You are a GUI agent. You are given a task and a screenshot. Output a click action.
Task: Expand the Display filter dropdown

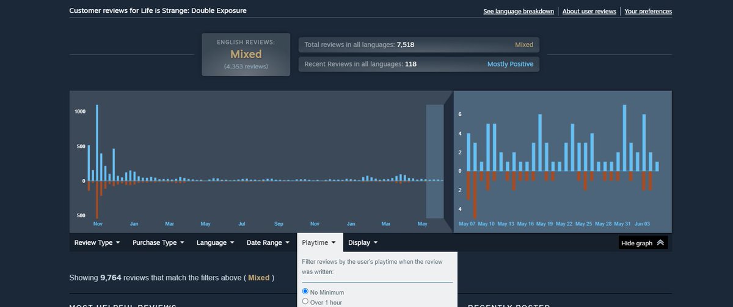[x=363, y=242]
